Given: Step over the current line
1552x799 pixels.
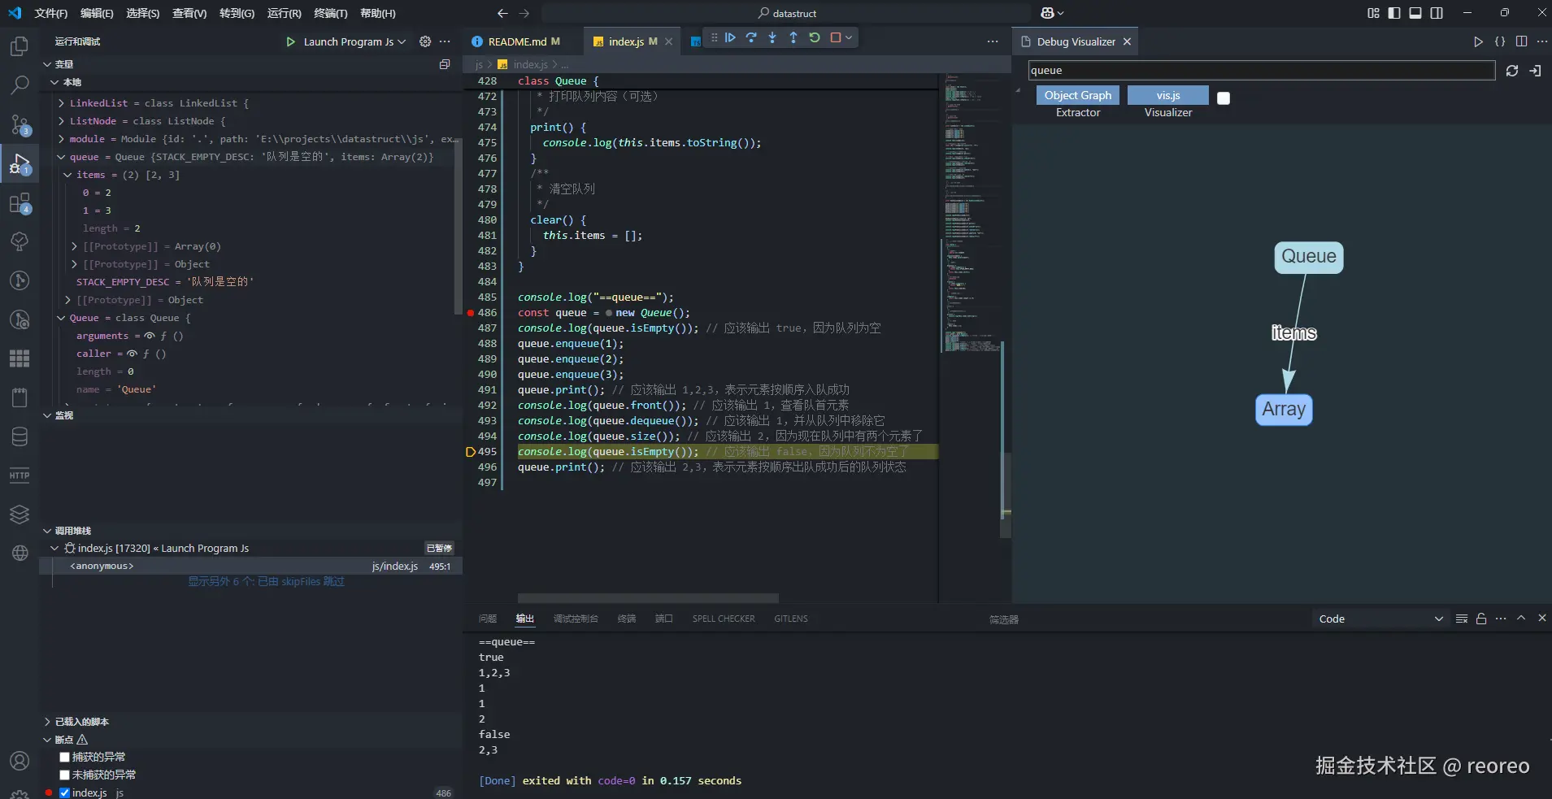Looking at the screenshot, I should click(x=751, y=37).
